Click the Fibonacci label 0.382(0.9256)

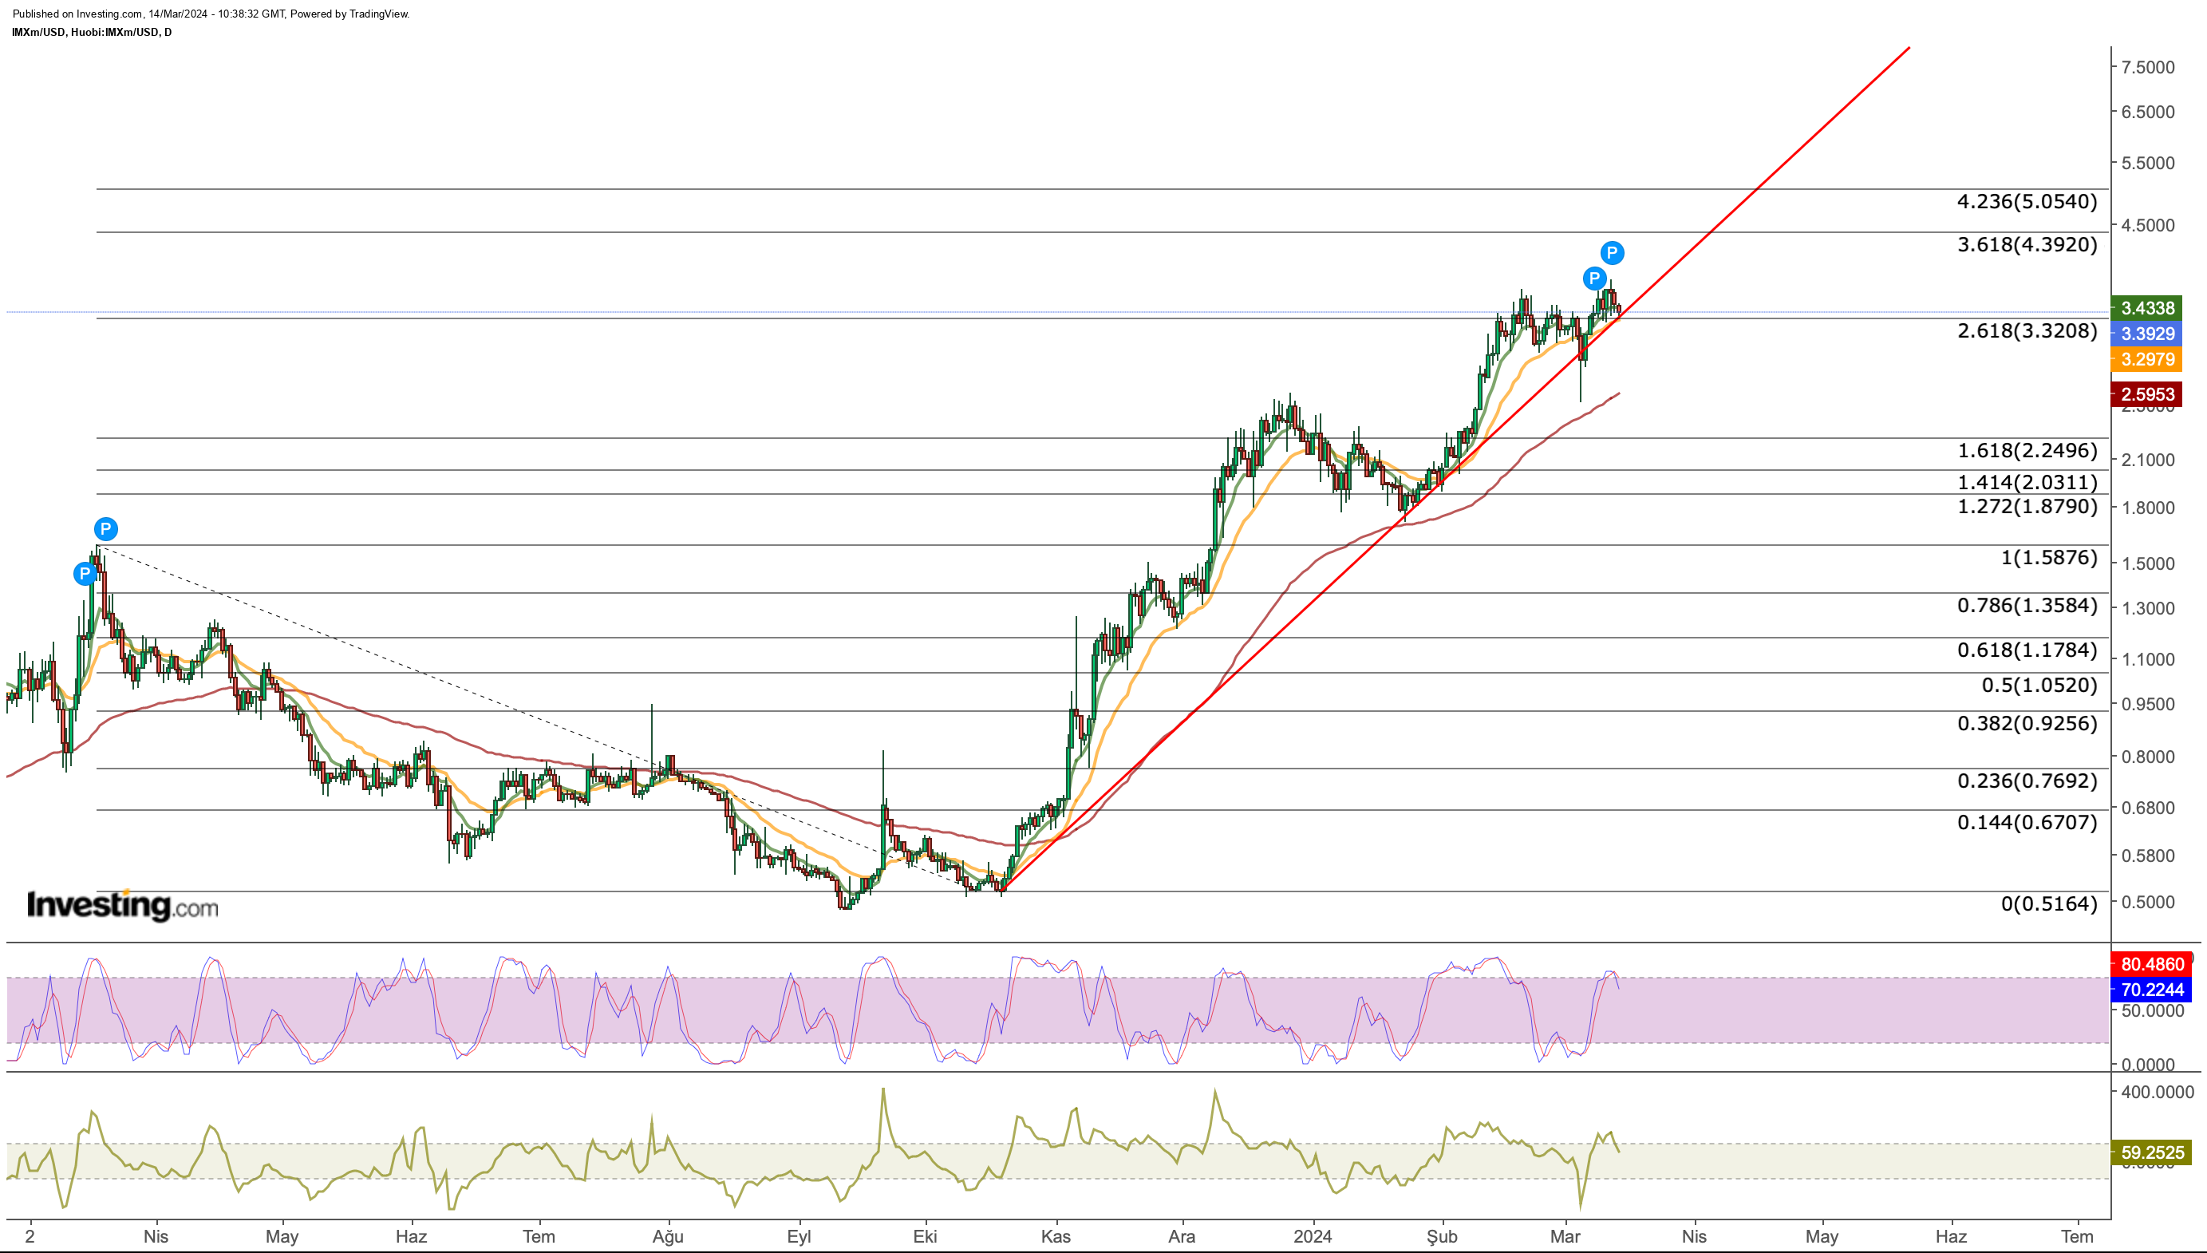[2027, 723]
